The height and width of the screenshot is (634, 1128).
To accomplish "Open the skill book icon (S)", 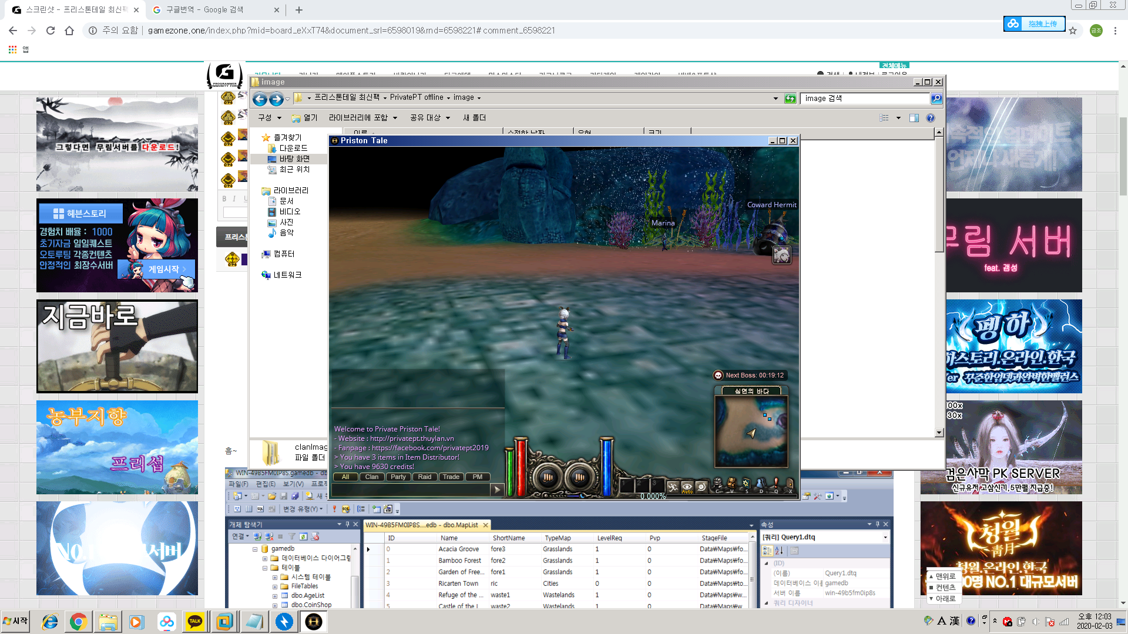I will [x=746, y=484].
